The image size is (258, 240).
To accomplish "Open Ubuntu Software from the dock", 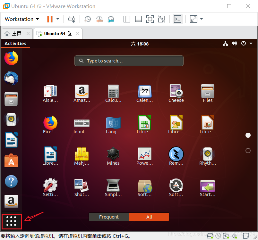I will click(11, 161).
